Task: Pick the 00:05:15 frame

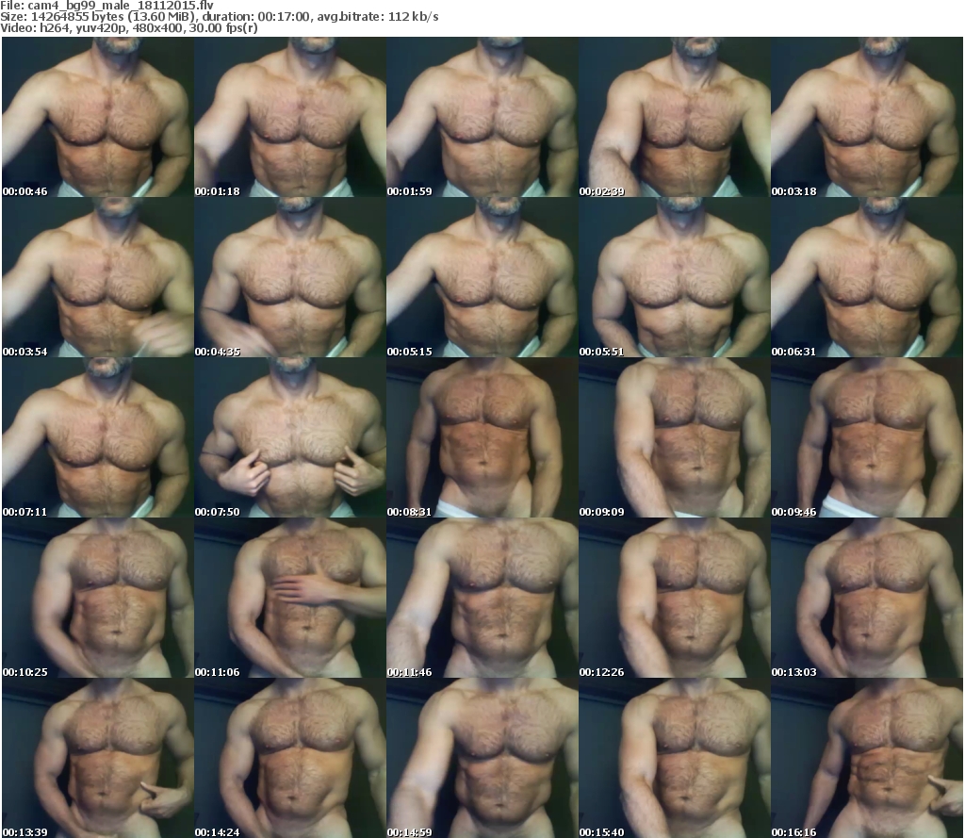Action: coord(482,277)
